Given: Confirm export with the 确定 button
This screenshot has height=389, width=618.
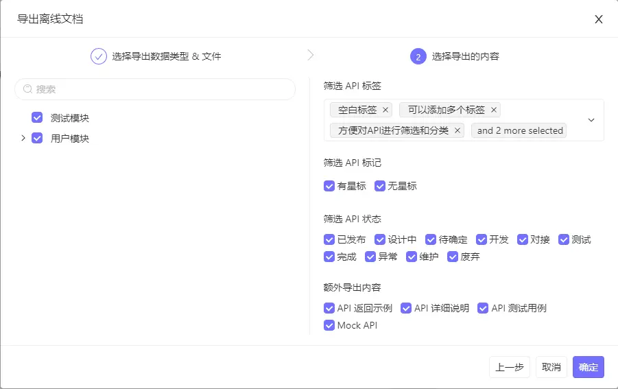Looking at the screenshot, I should coord(588,367).
